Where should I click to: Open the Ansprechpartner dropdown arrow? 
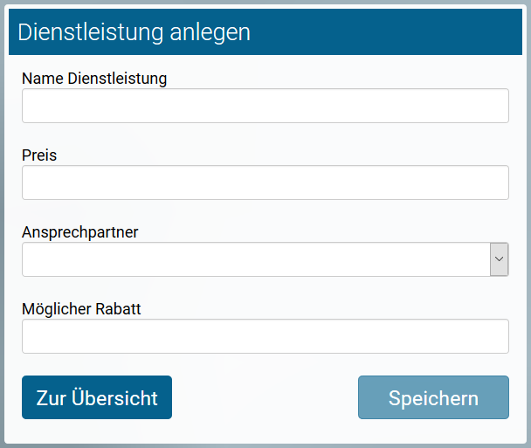click(499, 259)
